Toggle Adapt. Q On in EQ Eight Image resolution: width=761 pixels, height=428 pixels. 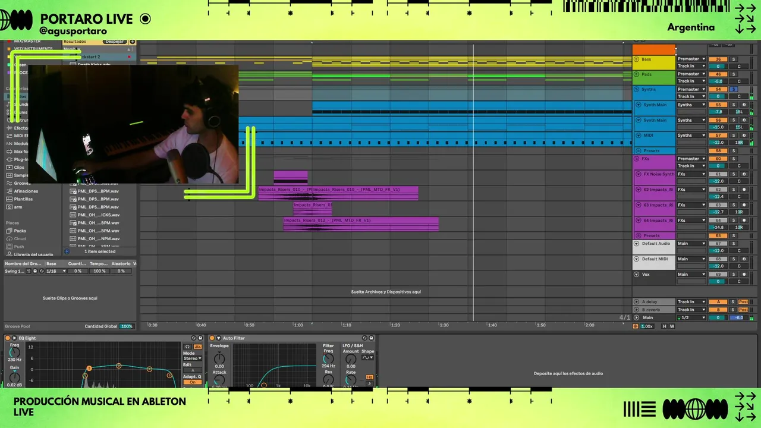pos(193,382)
